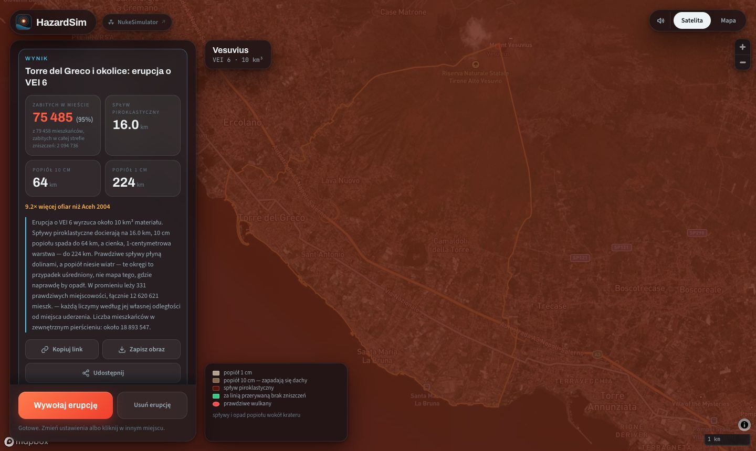Toggle the sound speaker icon
The width and height of the screenshot is (756, 451).
click(x=661, y=20)
